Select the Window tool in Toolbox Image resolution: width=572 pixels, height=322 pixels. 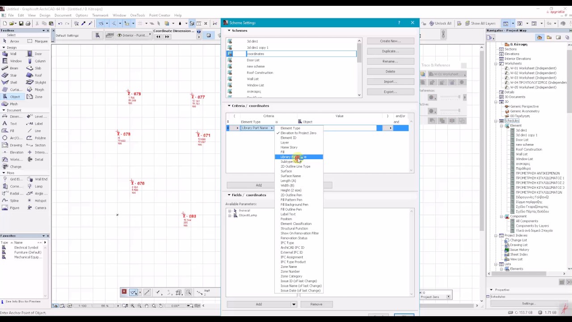tap(13, 61)
